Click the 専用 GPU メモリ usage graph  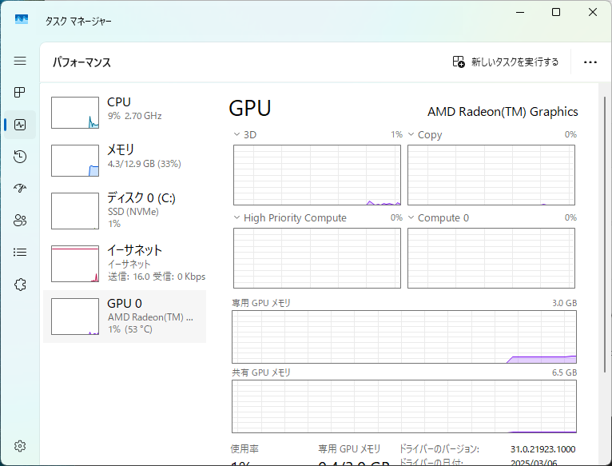[403, 337]
